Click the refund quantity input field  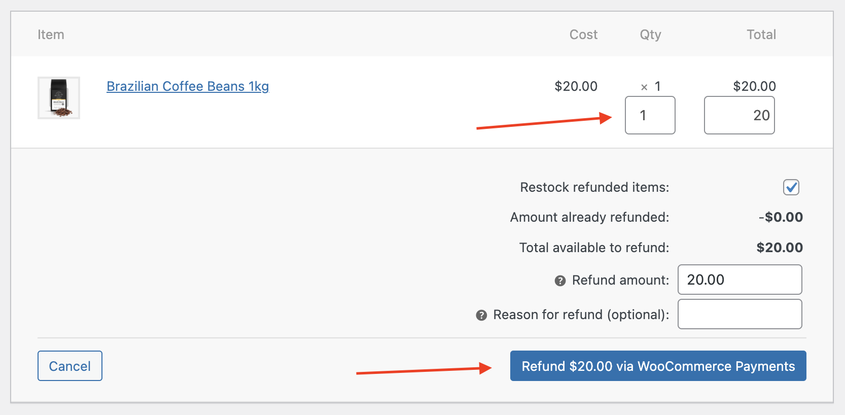650,115
